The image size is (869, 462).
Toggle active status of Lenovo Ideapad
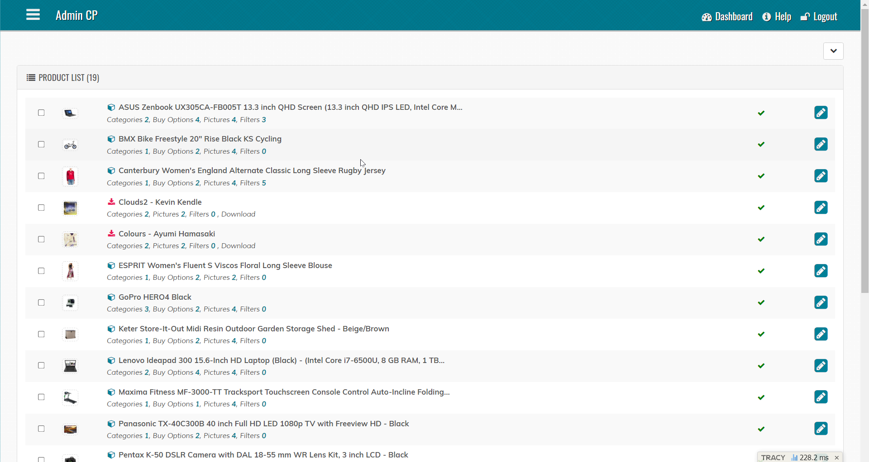(761, 366)
